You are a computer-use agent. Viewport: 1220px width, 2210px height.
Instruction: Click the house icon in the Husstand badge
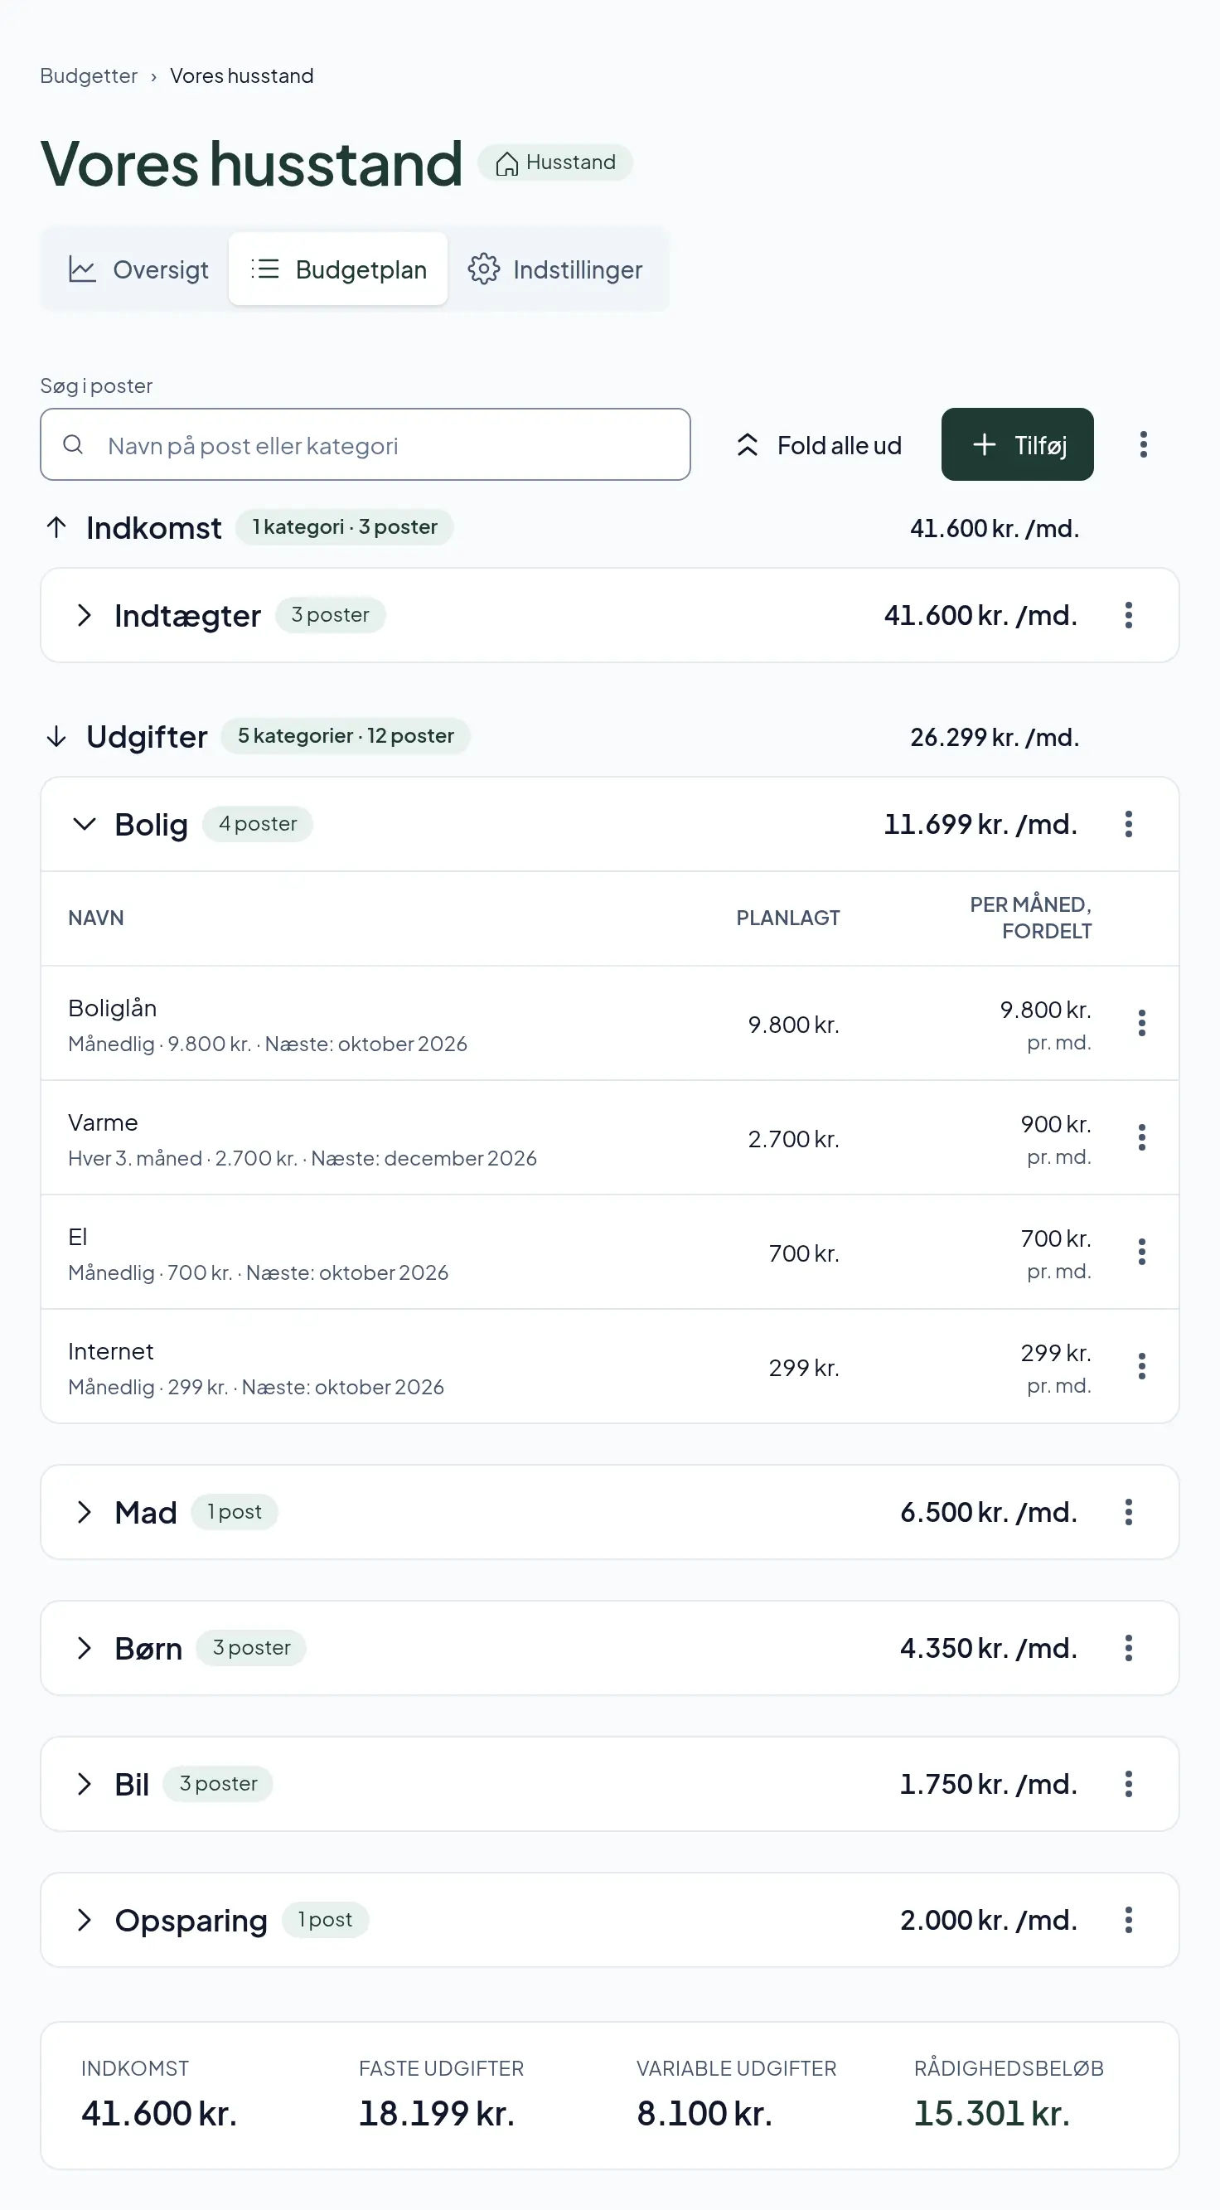click(x=507, y=163)
